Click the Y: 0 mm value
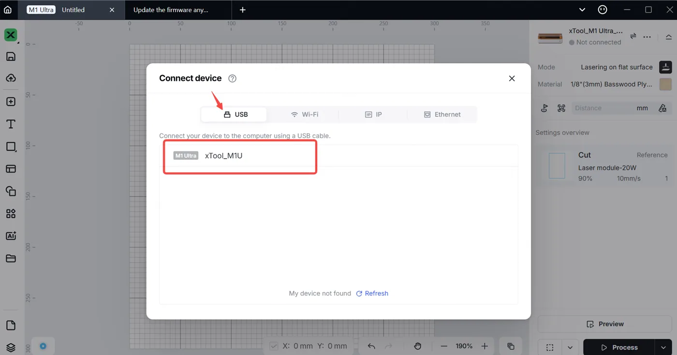Image resolution: width=677 pixels, height=355 pixels. click(x=332, y=346)
